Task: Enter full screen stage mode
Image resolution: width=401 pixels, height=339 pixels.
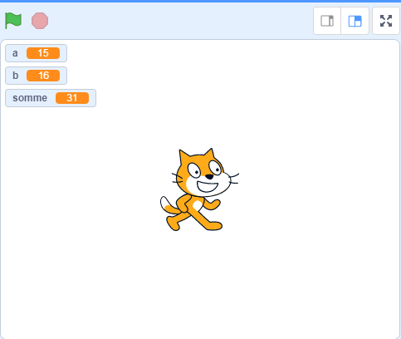Action: click(386, 21)
